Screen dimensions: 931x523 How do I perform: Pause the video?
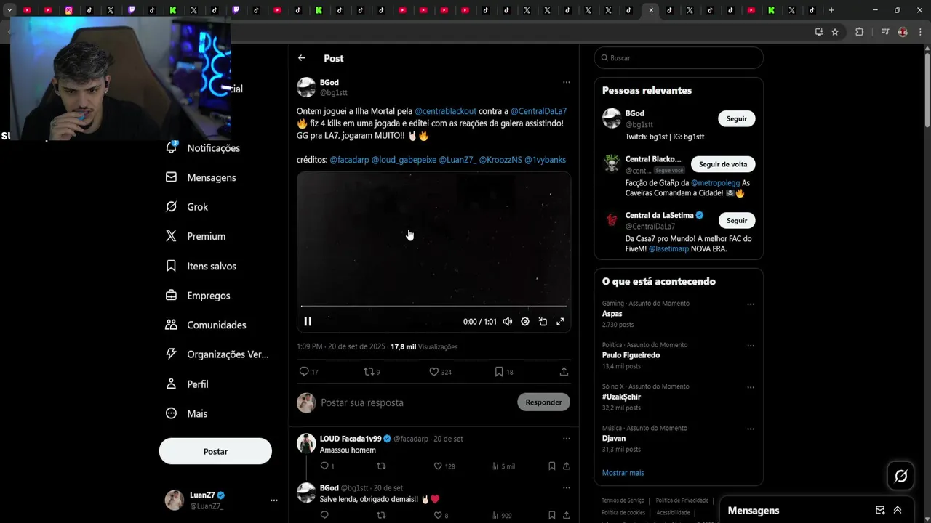[308, 321]
